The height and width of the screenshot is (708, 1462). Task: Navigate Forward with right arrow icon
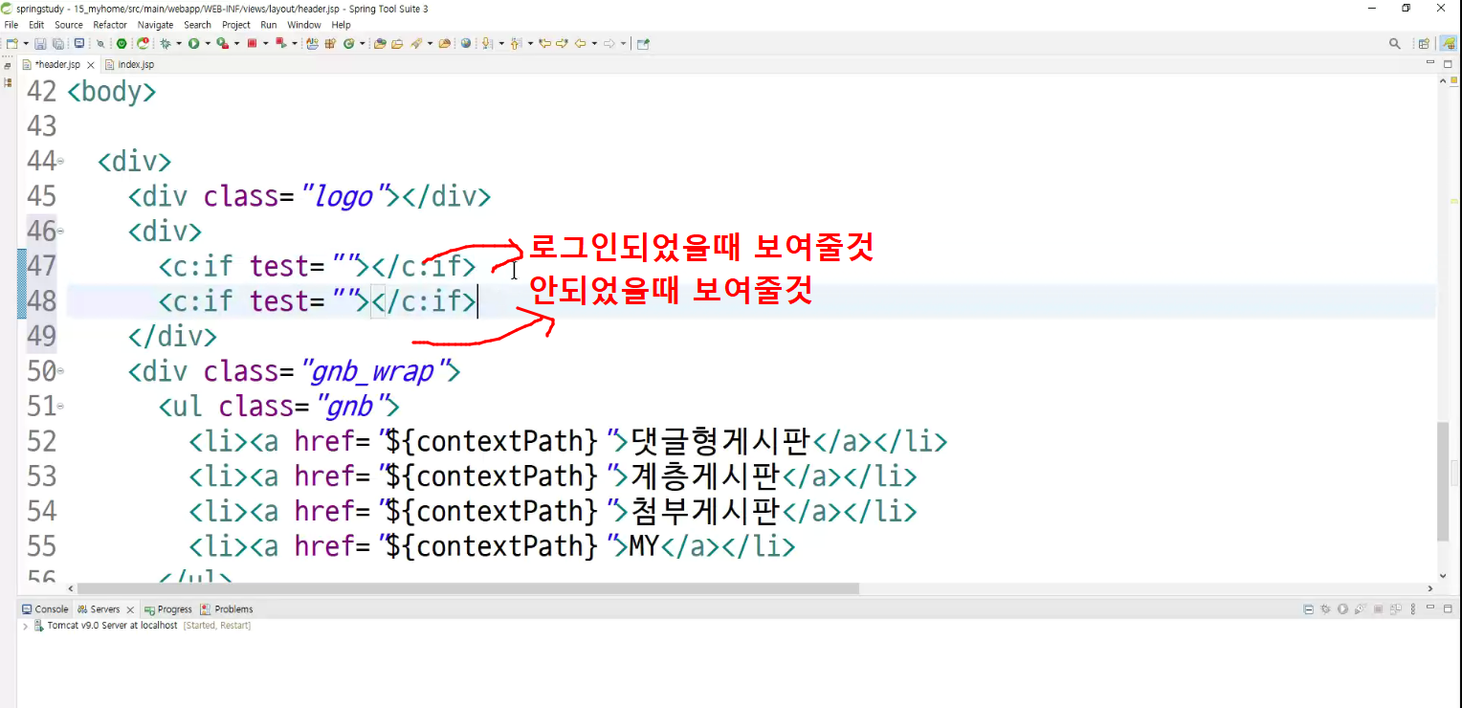coord(609,43)
